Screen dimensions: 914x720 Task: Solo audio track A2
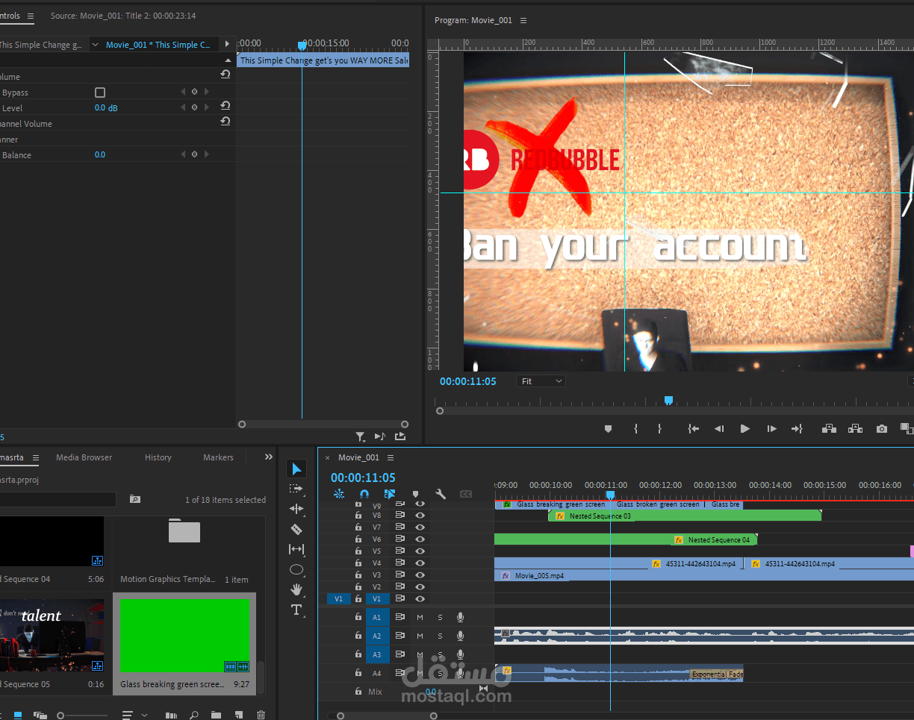pos(440,636)
